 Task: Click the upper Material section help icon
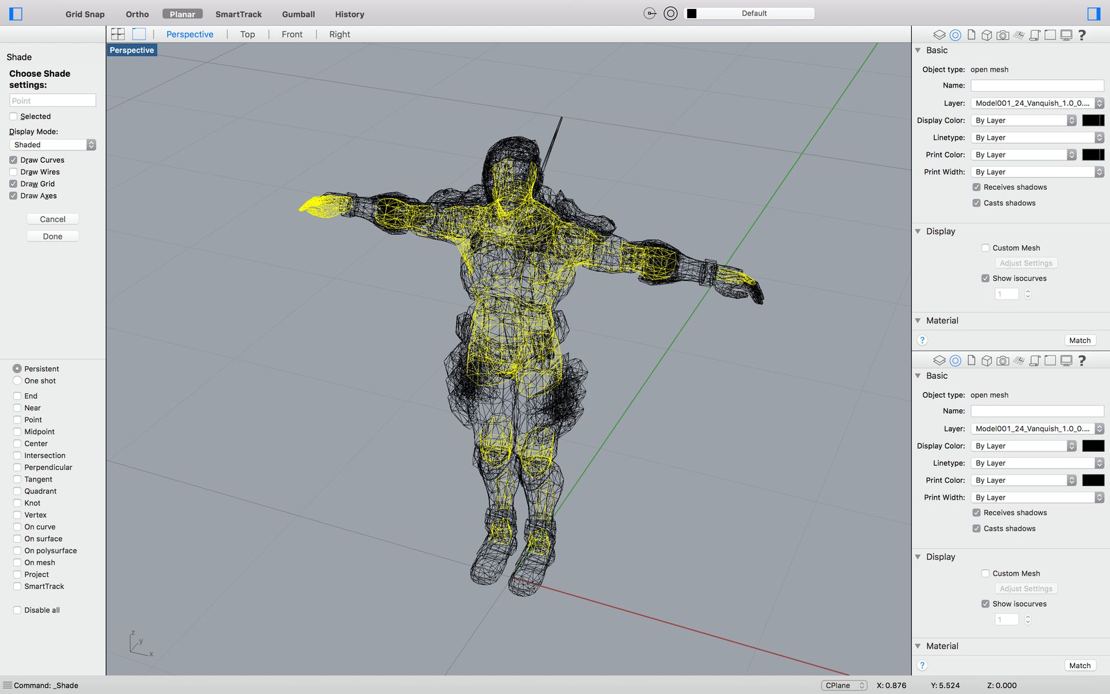(922, 340)
